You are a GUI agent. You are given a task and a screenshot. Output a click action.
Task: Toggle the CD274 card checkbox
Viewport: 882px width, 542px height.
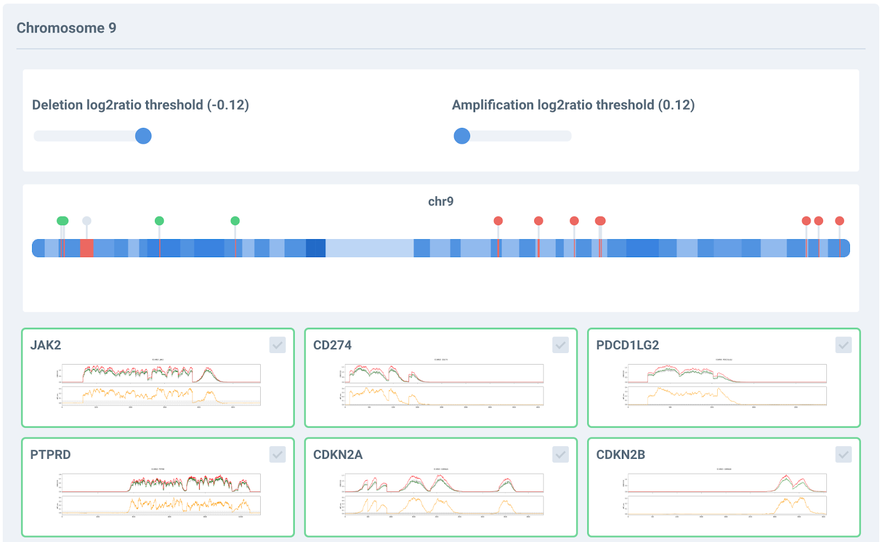[x=561, y=345]
